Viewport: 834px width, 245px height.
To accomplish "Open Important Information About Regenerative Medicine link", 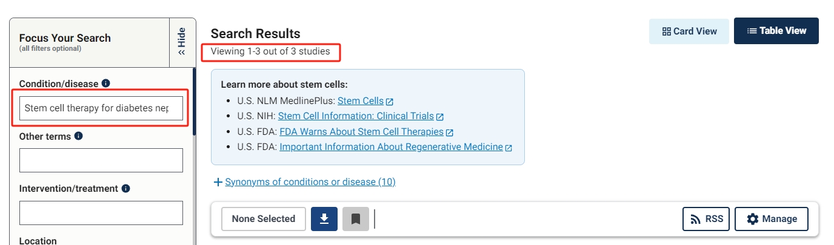I will click(391, 146).
